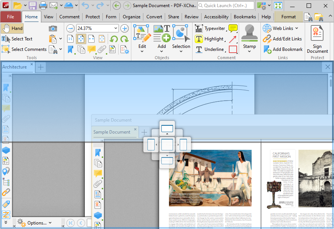
Task: Click the Open folder icon
Action: [18, 6]
